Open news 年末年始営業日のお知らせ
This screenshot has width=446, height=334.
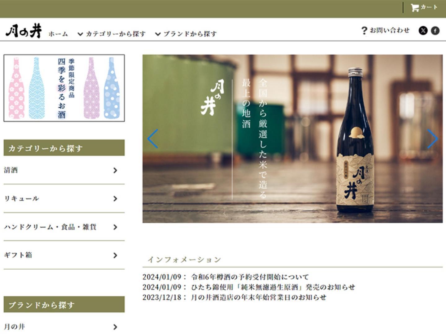259,297
